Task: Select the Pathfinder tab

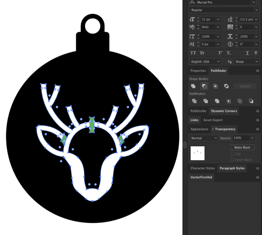Action: [x=218, y=71]
